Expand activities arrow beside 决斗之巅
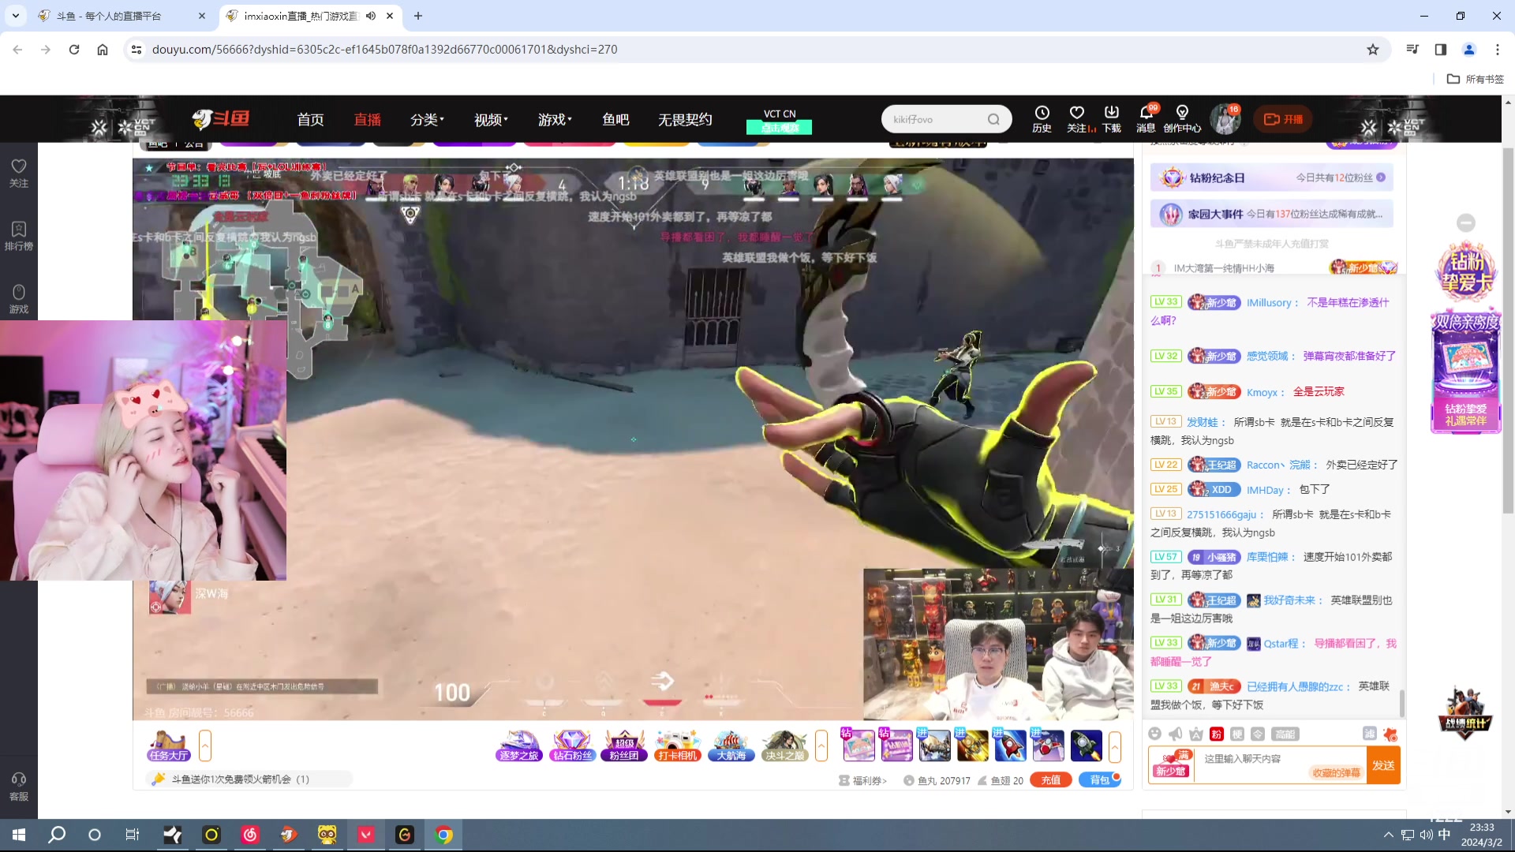Image resolution: width=1515 pixels, height=852 pixels. coord(821,745)
